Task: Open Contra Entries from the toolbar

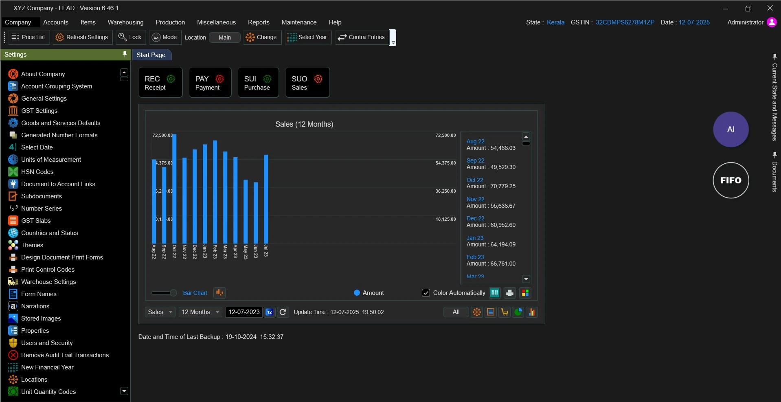Action: pos(362,37)
